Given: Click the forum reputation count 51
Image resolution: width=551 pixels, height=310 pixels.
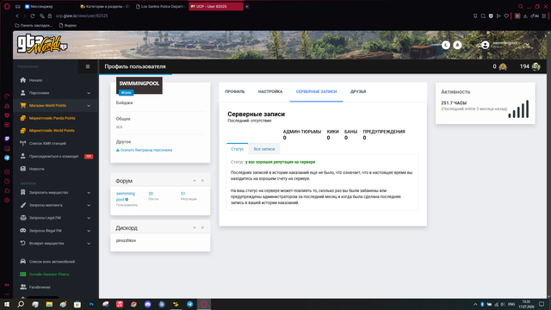Looking at the screenshot, I should coord(183,194).
